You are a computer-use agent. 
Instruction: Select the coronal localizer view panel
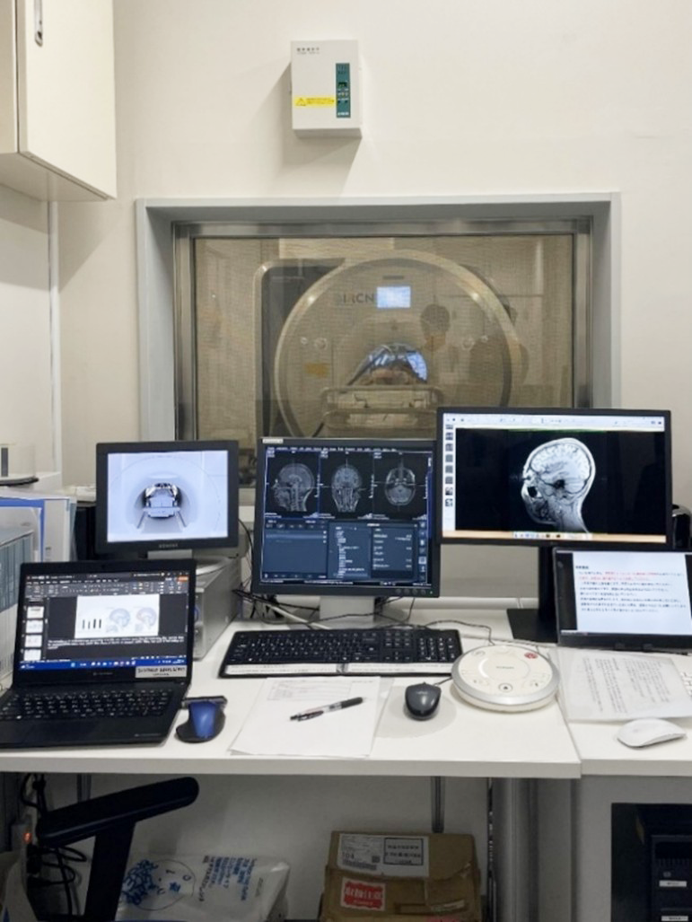346,486
